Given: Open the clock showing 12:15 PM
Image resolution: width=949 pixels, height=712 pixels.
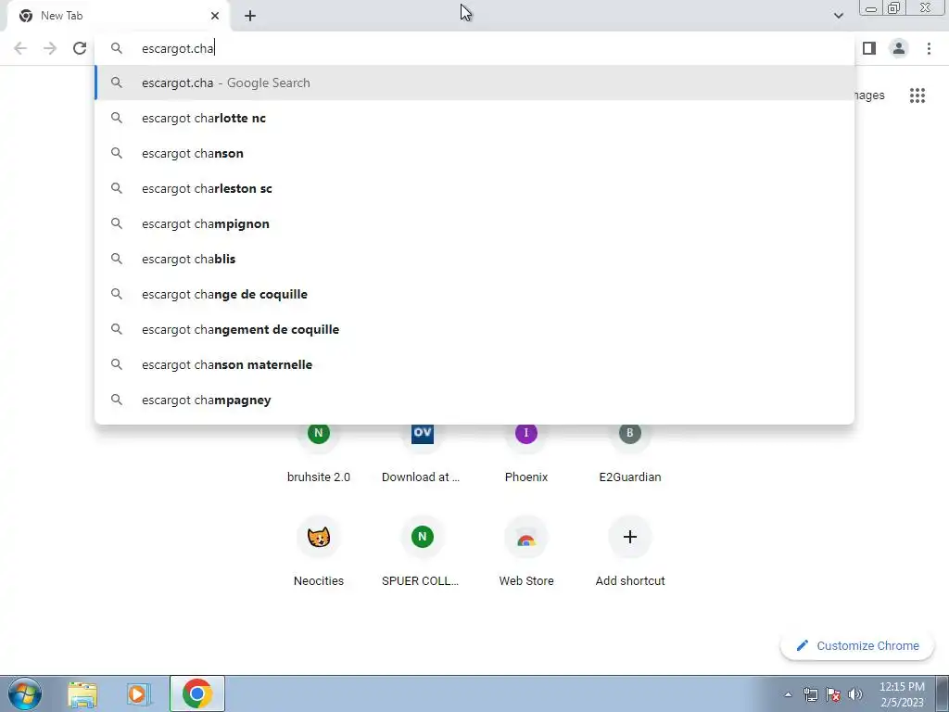Looking at the screenshot, I should tap(902, 694).
